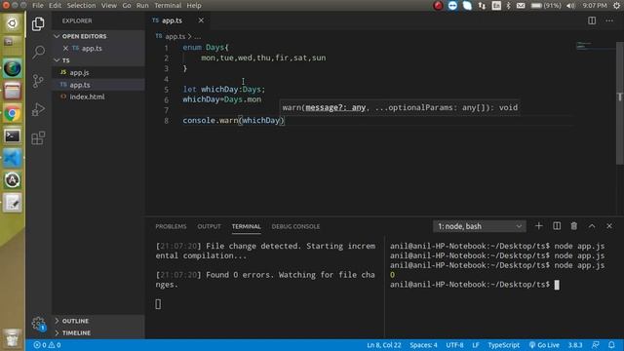Open Terminal app from Ubuntu dock
The image size is (624, 351).
click(13, 136)
